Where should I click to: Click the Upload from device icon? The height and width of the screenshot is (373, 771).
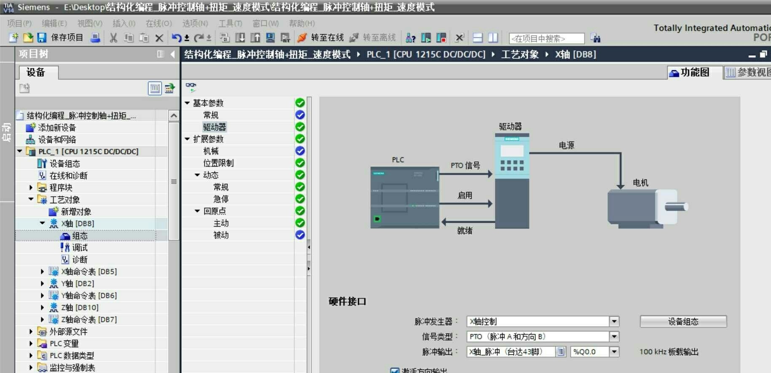coord(255,38)
